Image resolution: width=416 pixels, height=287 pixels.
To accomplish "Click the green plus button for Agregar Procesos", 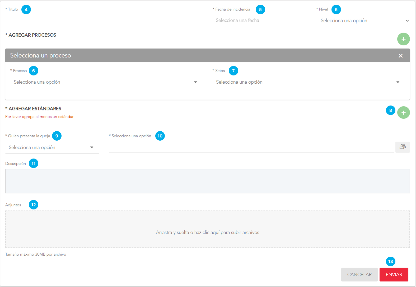I will pyautogui.click(x=403, y=39).
